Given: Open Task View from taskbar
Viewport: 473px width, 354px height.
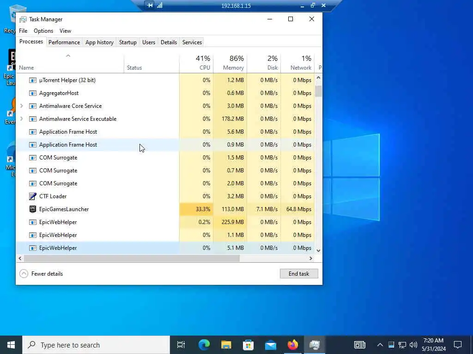Looking at the screenshot, I should [181, 345].
